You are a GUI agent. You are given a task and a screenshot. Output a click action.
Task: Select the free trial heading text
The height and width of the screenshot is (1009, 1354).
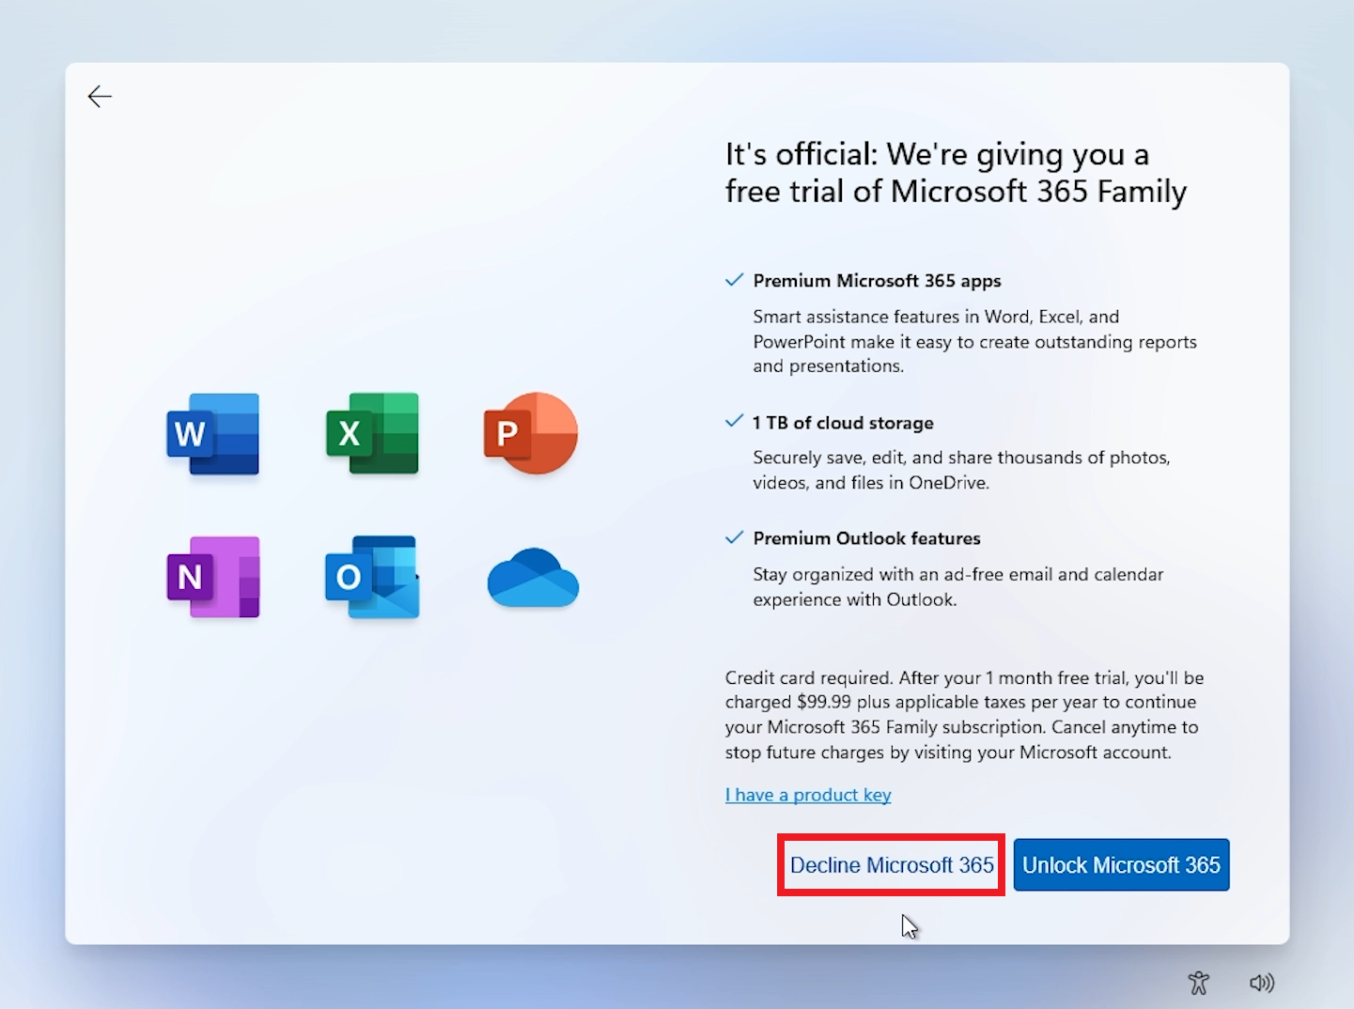click(x=955, y=173)
